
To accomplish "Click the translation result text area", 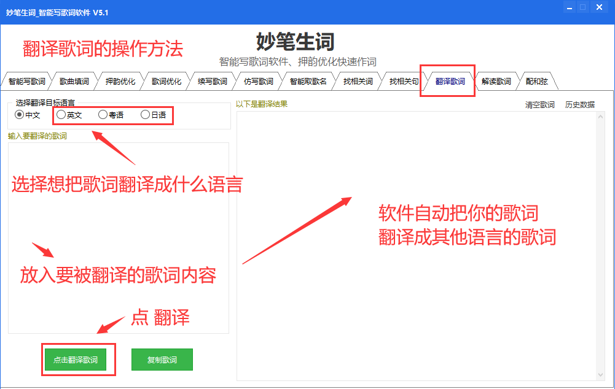I will point(417,246).
